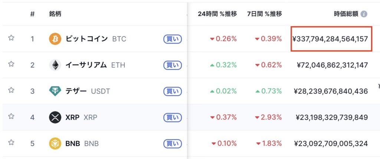Click the Bitcoin coin logo icon
380x159 pixels.
click(55, 39)
